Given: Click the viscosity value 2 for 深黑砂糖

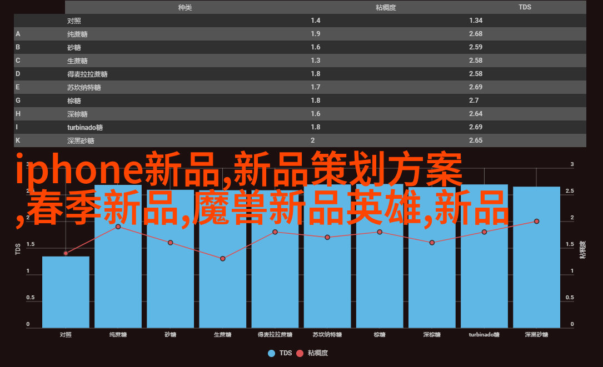Looking at the screenshot, I should [x=313, y=140].
